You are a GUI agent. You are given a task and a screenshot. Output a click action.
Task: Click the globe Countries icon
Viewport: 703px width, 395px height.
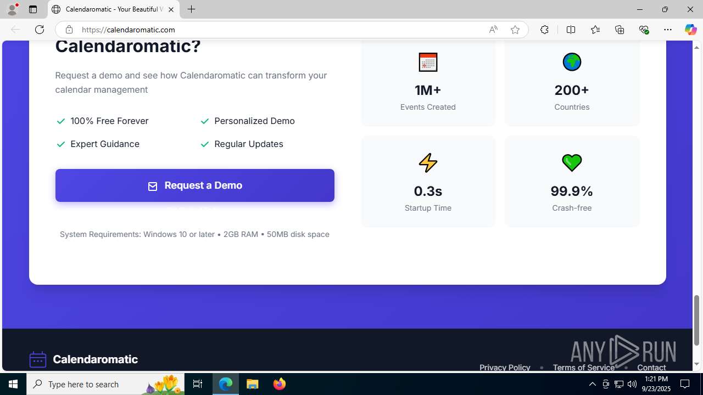(x=572, y=62)
